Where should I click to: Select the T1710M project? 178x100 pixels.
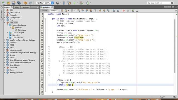pos(13,67)
